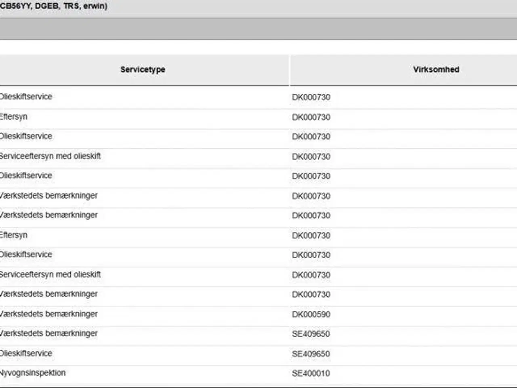
Task: Open Værkstedets bemærkninger in the SE409650 row
Action: click(48, 333)
